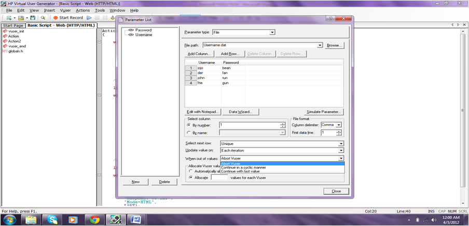The height and width of the screenshot is (226, 469).
Task: Open the File menu
Action: [x=9, y=10]
